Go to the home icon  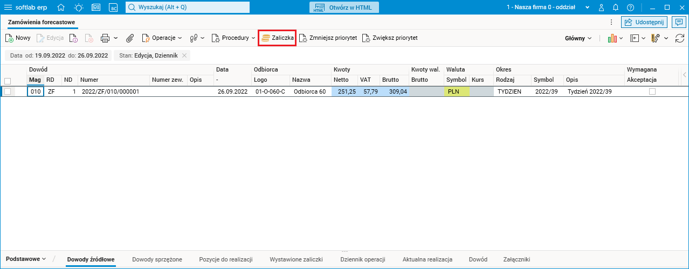tap(61, 8)
